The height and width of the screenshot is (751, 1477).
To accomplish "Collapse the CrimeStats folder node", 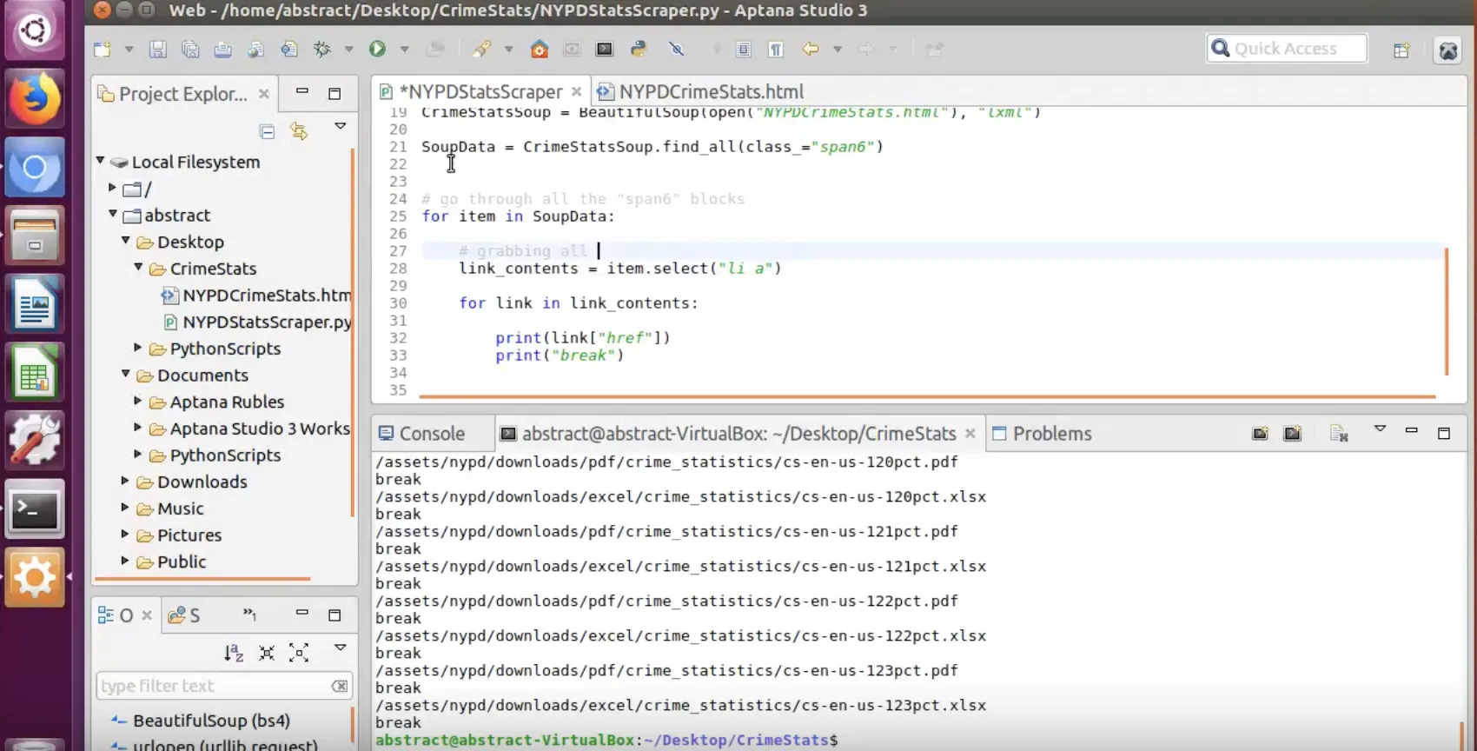I will coord(138,268).
